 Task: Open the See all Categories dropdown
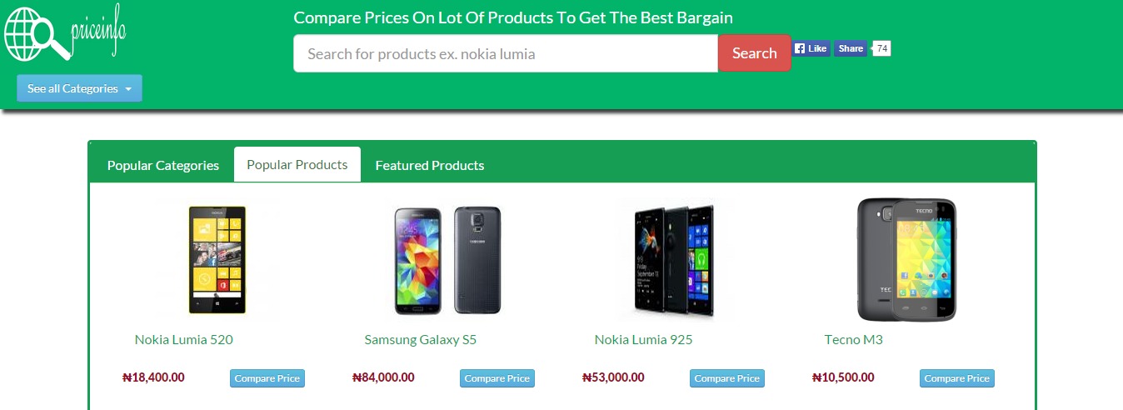coord(79,88)
